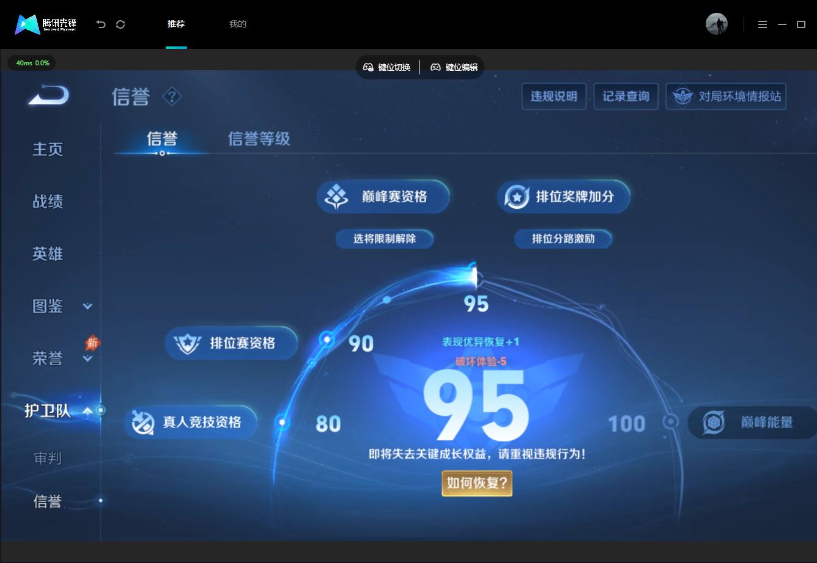This screenshot has width=817, height=563.
Task: Click the 真人竞技资格 icon
Action: pos(143,423)
